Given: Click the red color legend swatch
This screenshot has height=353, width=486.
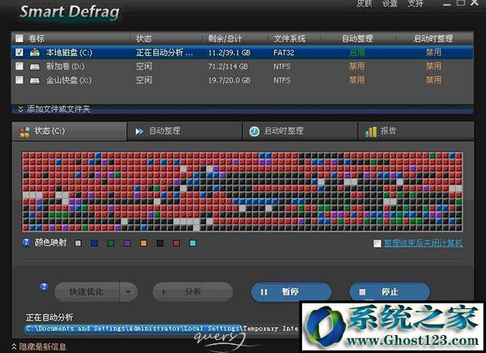Looking at the screenshot, I should [177, 243].
